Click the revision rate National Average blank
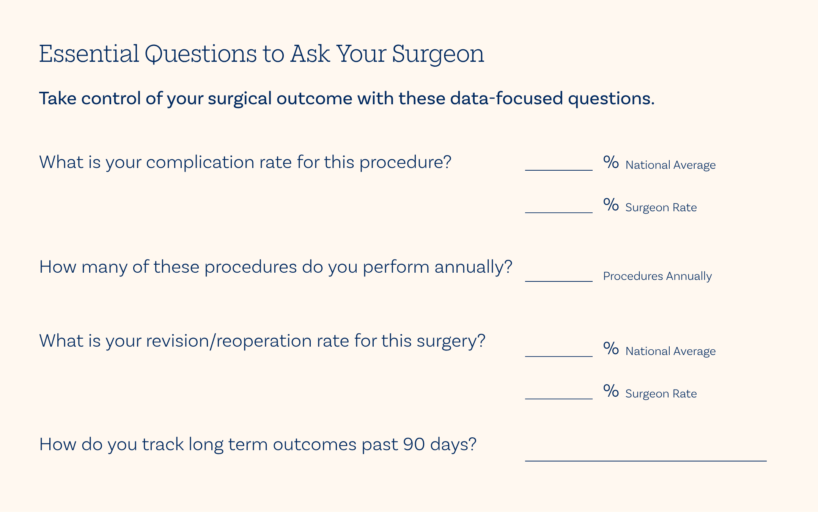The width and height of the screenshot is (818, 512). pos(558,352)
